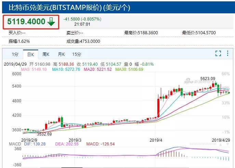Image resolution: width=235 pixels, height=168 pixels.
Task: Click the current price 5119.4000
Action: click(26, 21)
